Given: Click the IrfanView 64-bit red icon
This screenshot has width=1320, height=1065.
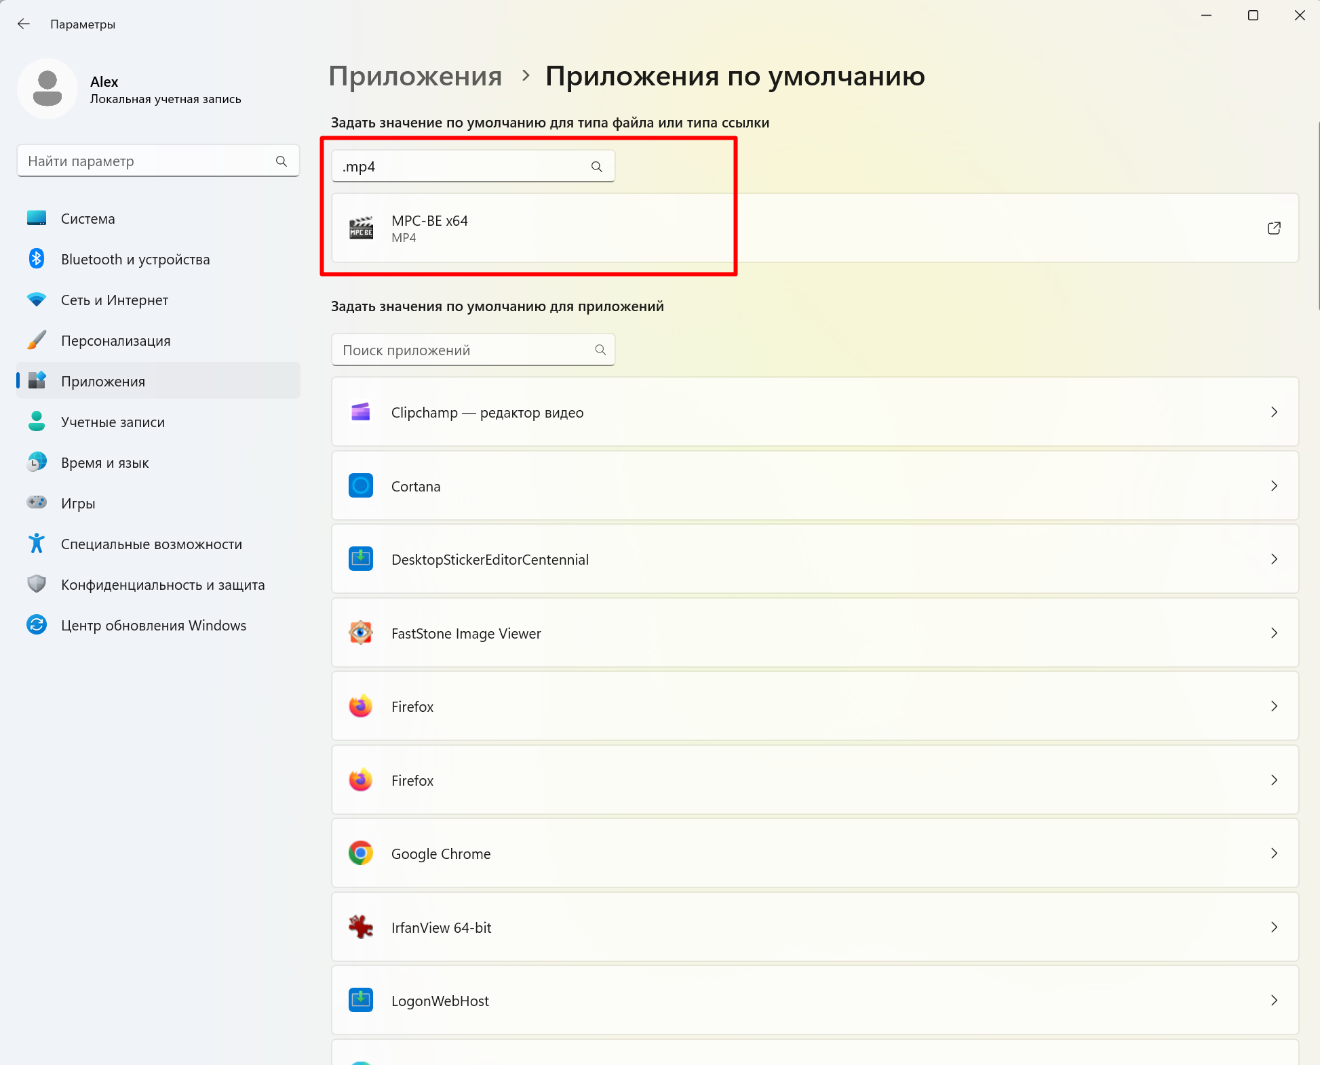Looking at the screenshot, I should point(361,927).
